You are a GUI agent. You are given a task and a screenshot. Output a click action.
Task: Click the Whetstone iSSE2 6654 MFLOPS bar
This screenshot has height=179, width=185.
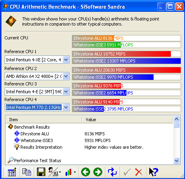pos(126,93)
